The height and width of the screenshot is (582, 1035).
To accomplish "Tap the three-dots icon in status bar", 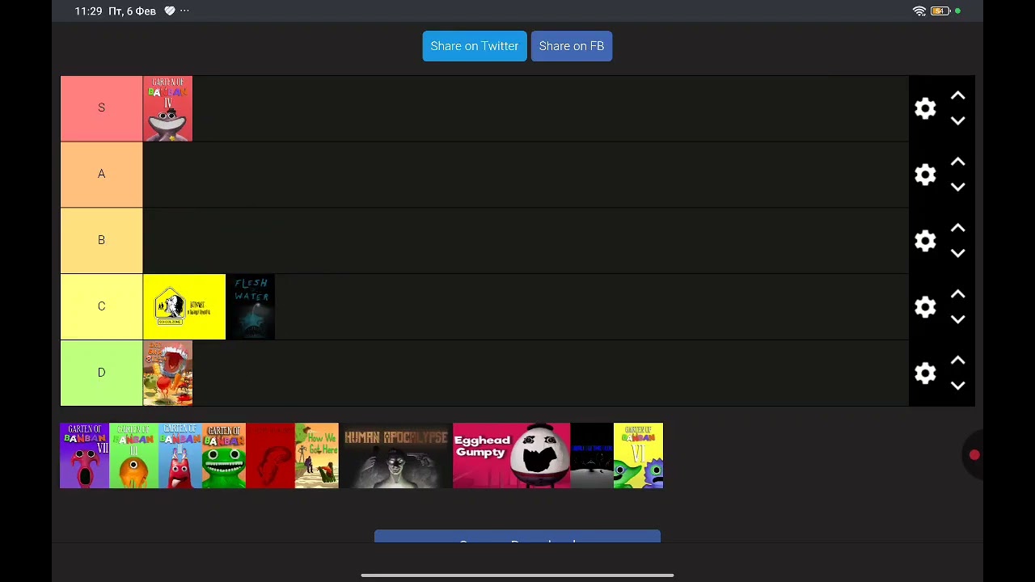I will coord(185,11).
